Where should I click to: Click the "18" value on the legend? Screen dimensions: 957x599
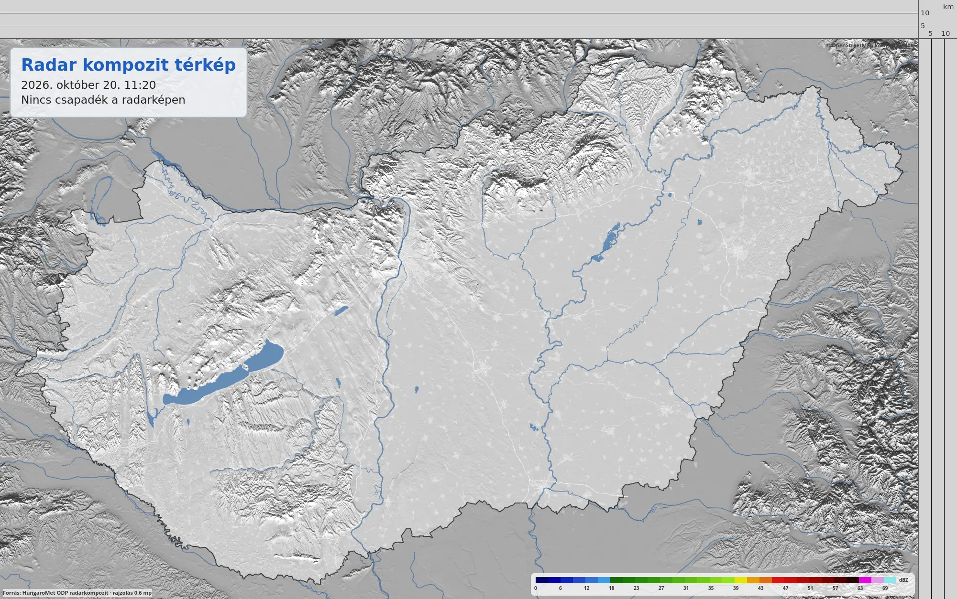(x=612, y=588)
